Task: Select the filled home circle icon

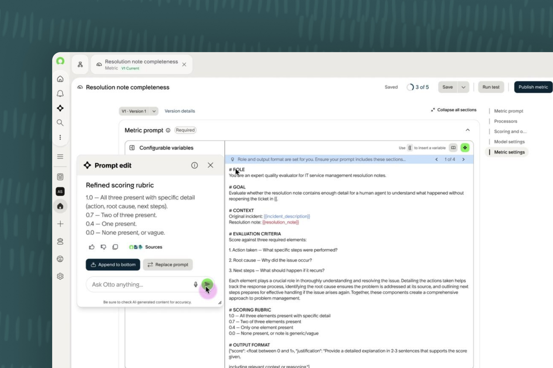Action: [60, 206]
